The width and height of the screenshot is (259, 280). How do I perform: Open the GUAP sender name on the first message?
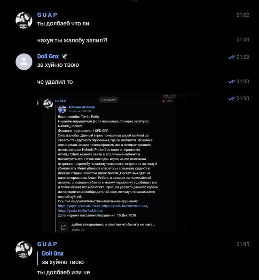[x=47, y=15]
